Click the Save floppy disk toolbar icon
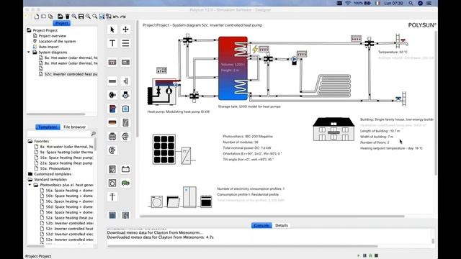The width and height of the screenshot is (461, 259). [81, 17]
